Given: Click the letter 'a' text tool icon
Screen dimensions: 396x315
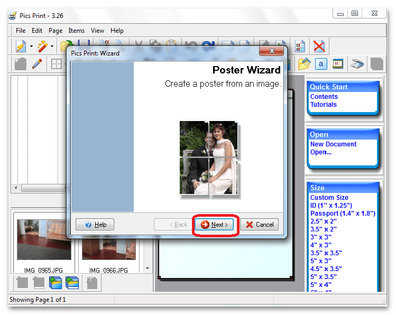Looking at the screenshot, I should [321, 64].
